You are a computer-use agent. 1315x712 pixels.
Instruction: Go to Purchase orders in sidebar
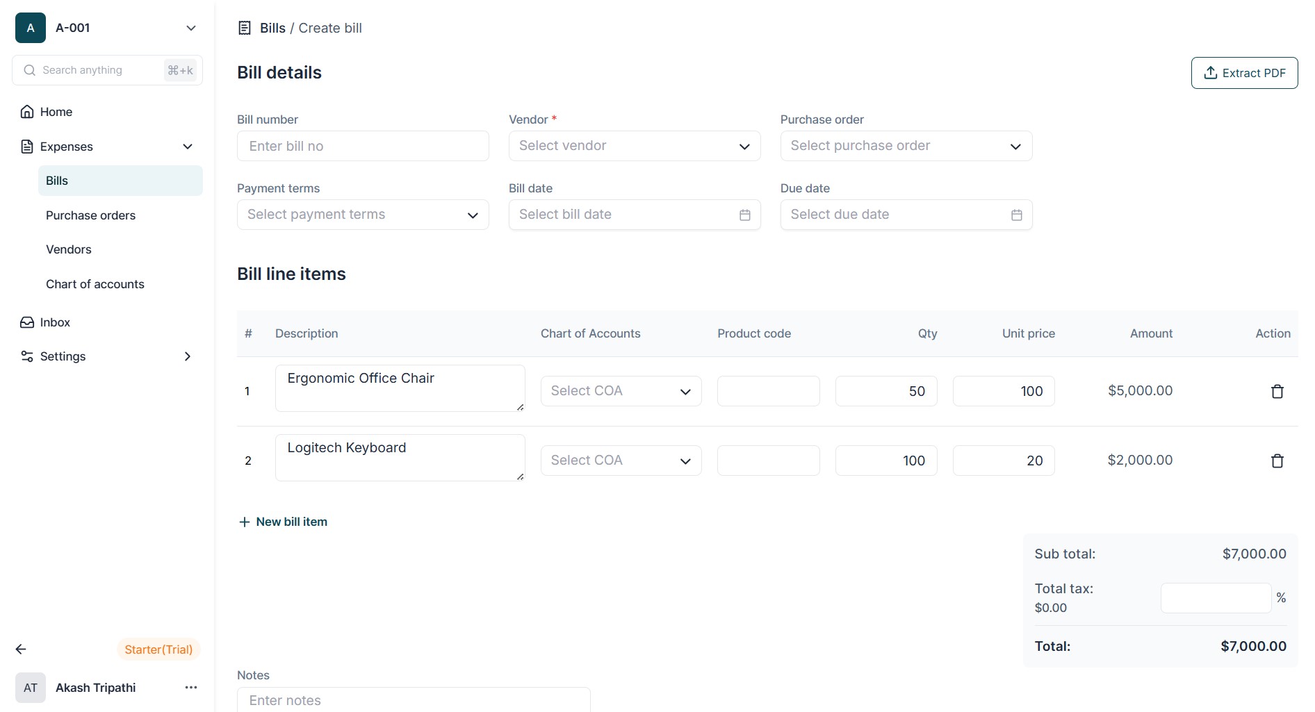point(90,215)
